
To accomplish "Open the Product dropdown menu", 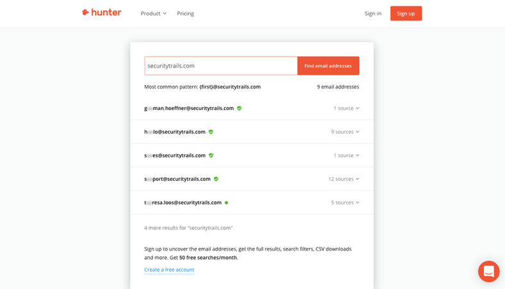I will click(x=154, y=13).
